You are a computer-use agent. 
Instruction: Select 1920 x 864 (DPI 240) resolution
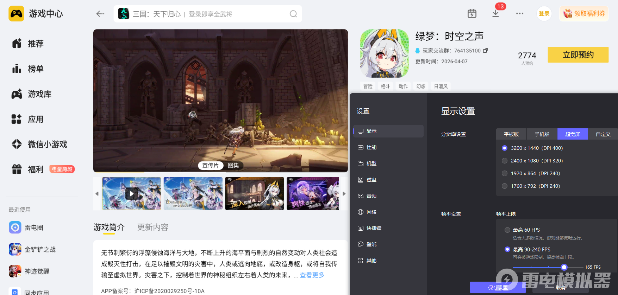(x=505, y=173)
